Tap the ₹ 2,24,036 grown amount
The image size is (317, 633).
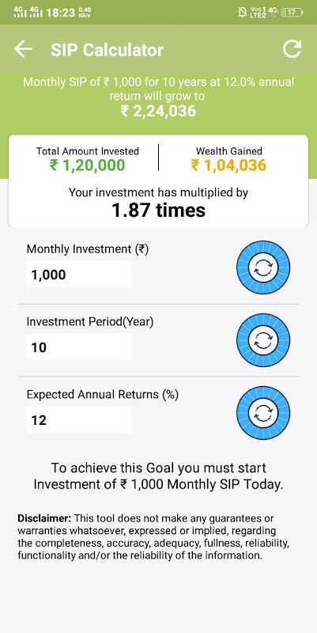tap(158, 111)
